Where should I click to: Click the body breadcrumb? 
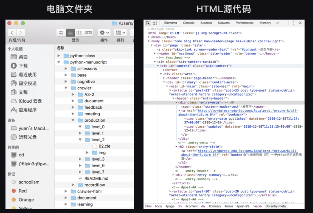point(159,206)
